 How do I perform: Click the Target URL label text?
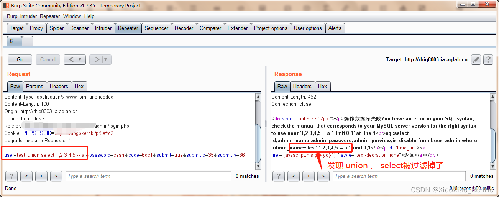click(427, 60)
